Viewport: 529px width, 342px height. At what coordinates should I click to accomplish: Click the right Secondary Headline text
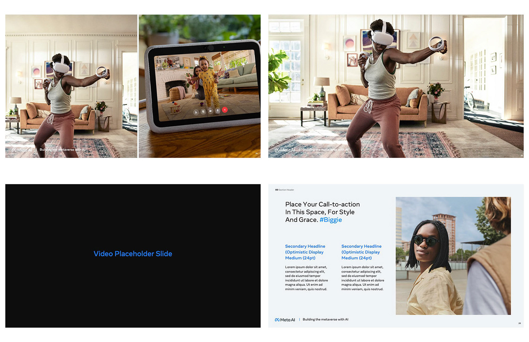pos(361,252)
